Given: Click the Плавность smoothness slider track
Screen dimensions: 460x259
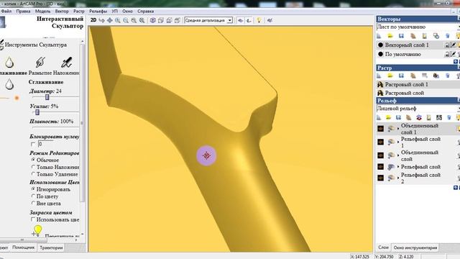Looking at the screenshot, I should tap(55, 127).
